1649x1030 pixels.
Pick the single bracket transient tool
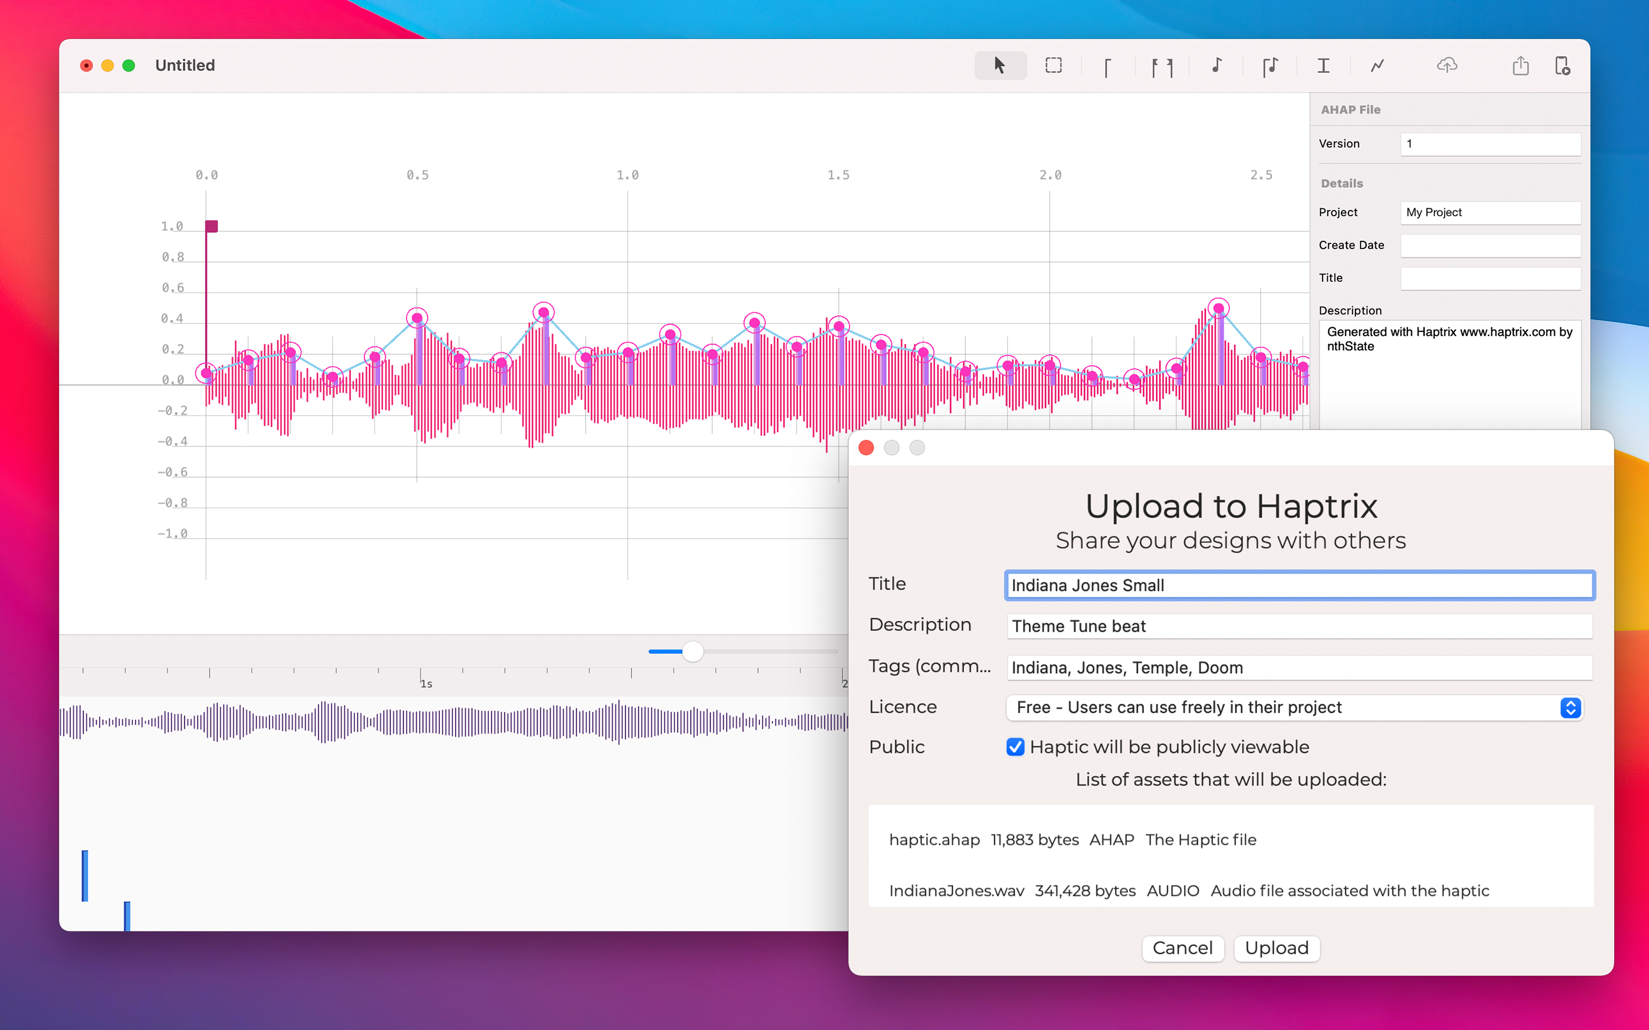[1107, 67]
